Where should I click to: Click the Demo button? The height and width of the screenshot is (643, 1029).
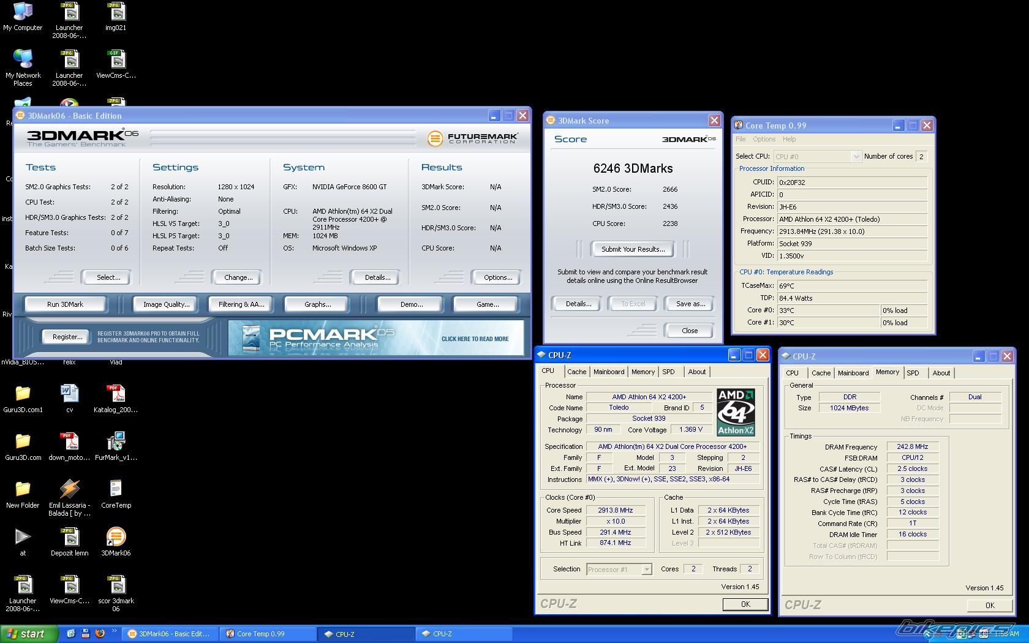412,304
